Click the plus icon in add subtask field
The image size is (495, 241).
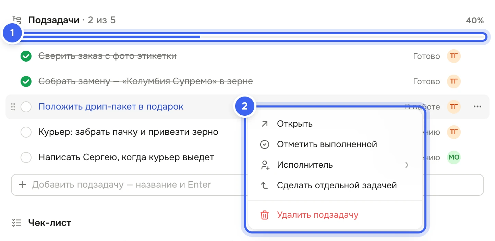click(22, 185)
